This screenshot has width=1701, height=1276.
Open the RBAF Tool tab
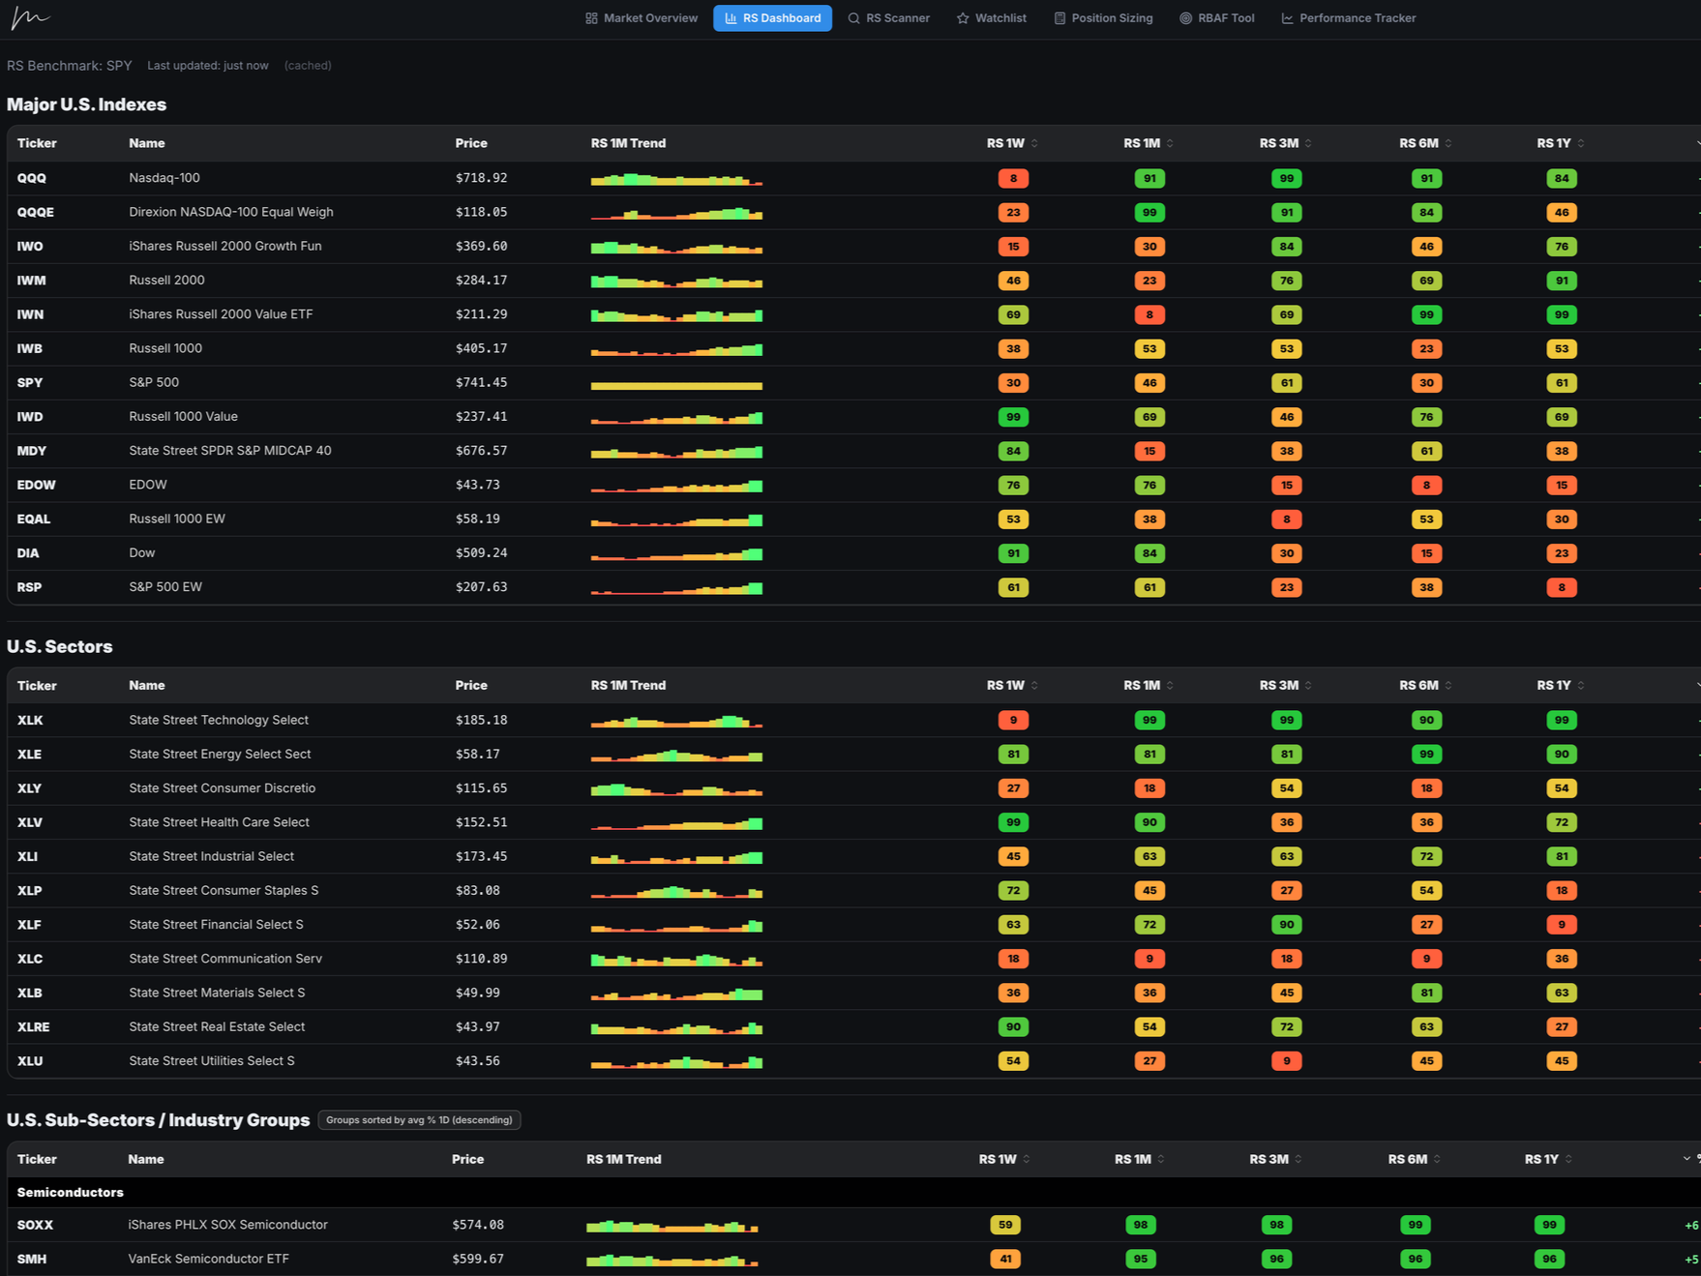point(1217,18)
